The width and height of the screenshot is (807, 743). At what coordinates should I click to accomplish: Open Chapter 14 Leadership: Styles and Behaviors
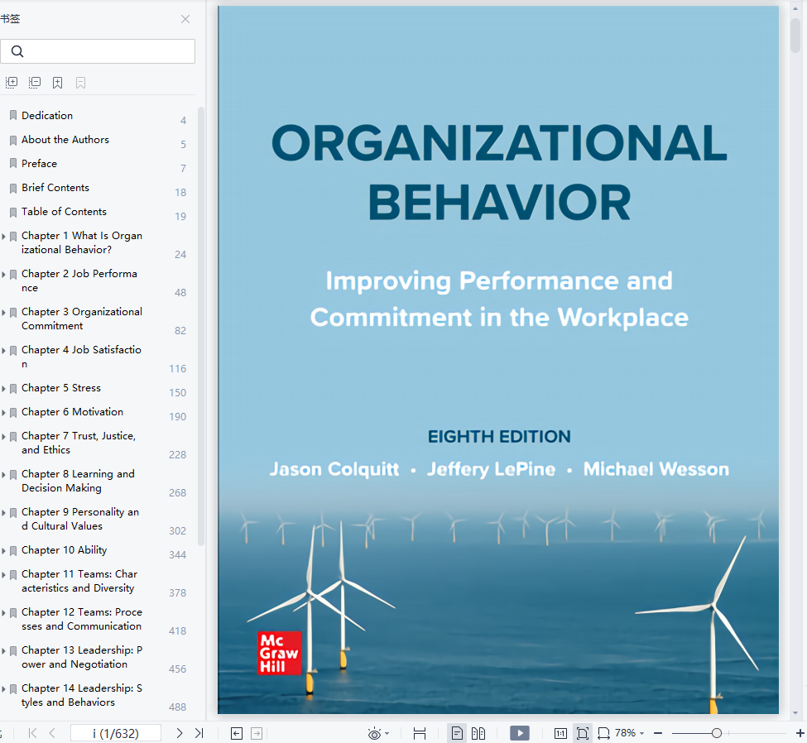[82, 695]
